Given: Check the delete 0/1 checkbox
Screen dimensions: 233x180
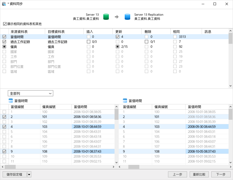Looking at the screenshot, I should 147,41.
